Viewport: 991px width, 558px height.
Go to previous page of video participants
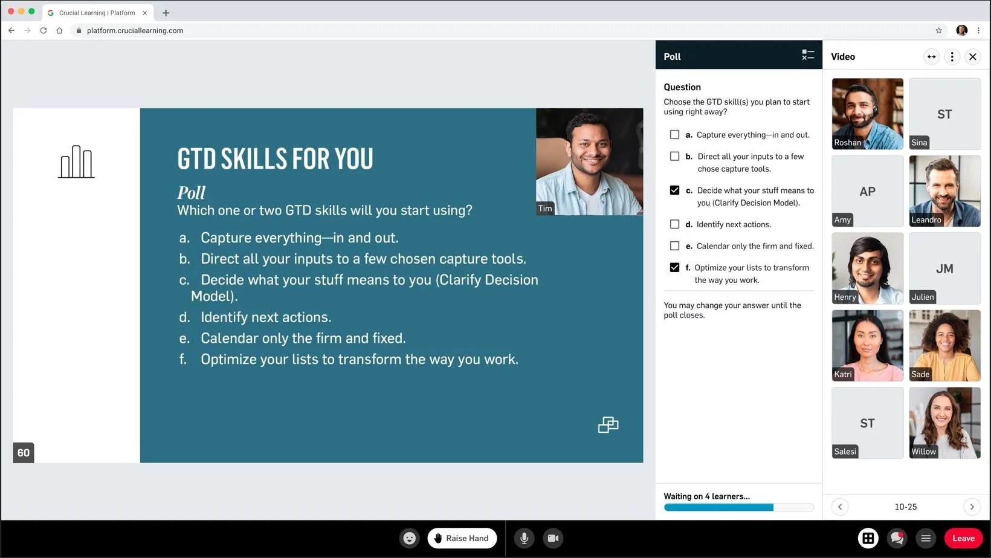[x=840, y=507]
